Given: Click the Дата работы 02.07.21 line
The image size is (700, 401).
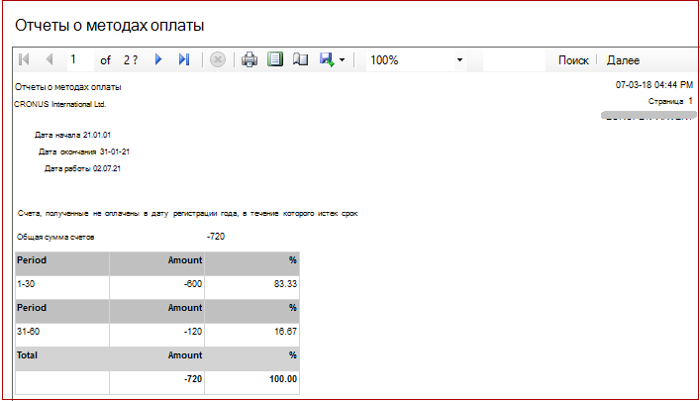Looking at the screenshot, I should (x=82, y=168).
